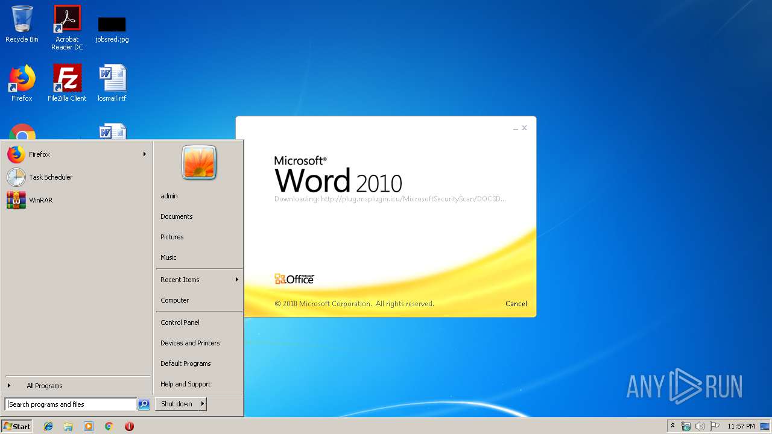Expand the Recent Items submenu arrow
This screenshot has width=772, height=434.
pyautogui.click(x=236, y=280)
